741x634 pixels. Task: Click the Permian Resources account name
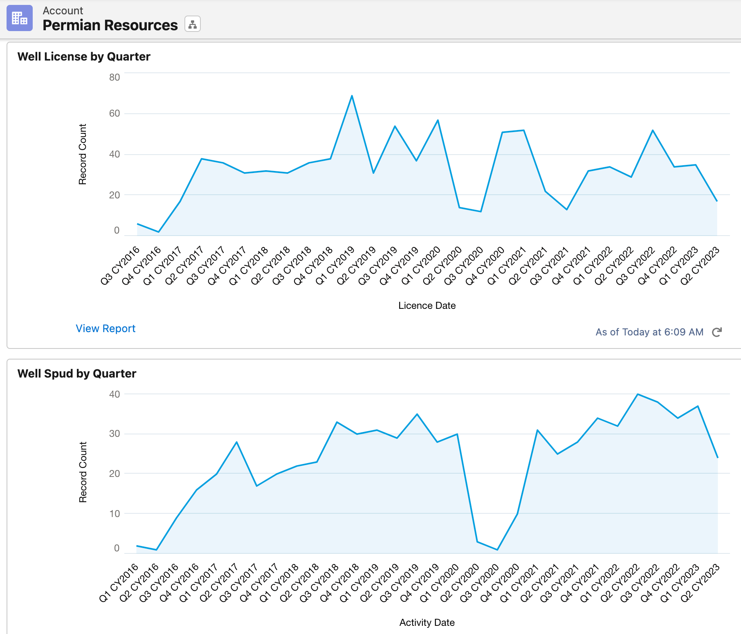click(110, 25)
